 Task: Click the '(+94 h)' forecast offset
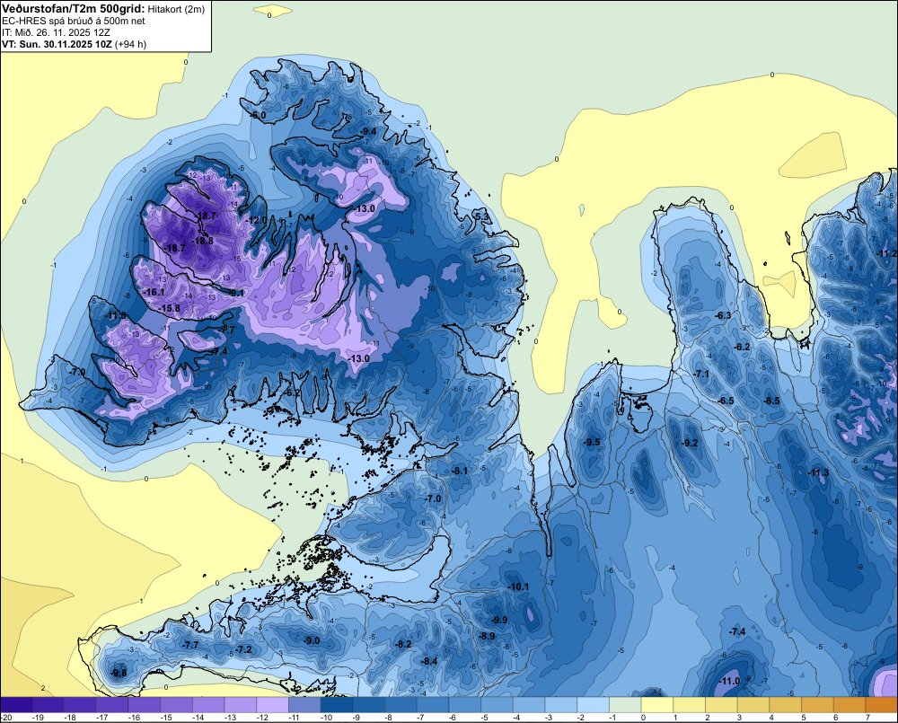131,44
